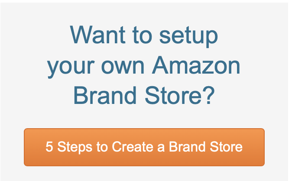This screenshot has height=181, width=292.
Task: Click the word 'setup' in the heading
Action: 188,37
